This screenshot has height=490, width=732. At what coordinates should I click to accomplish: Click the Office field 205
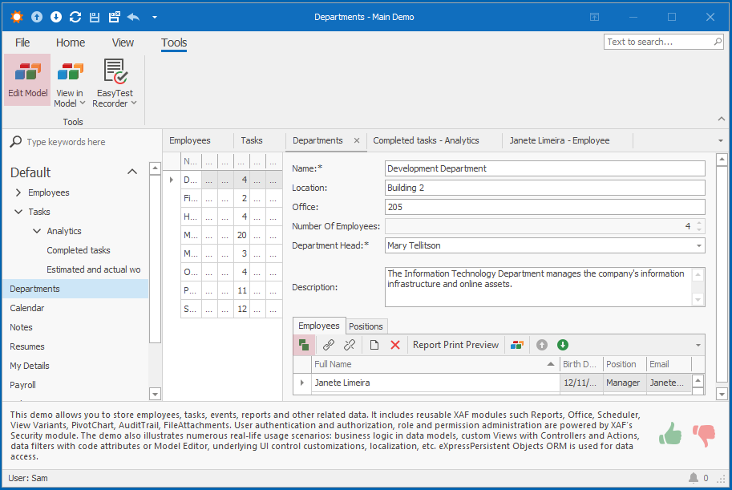click(545, 207)
